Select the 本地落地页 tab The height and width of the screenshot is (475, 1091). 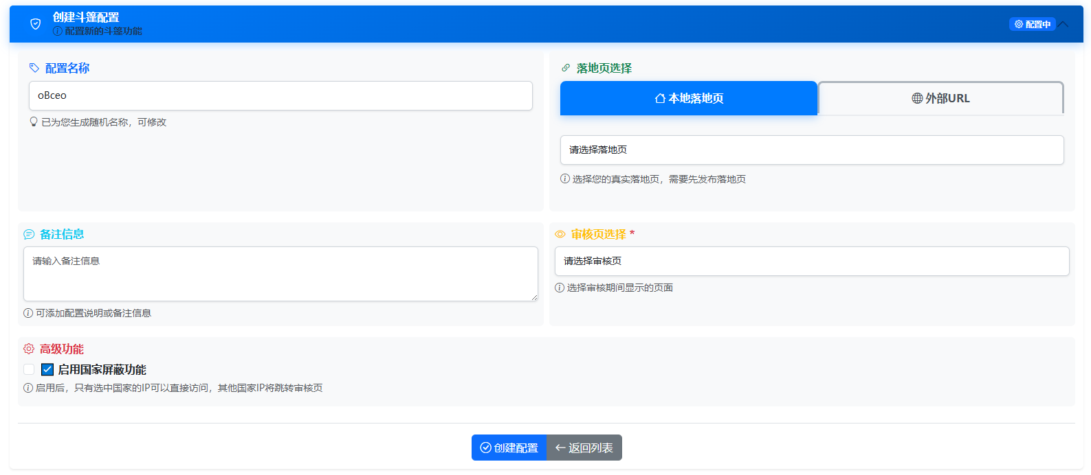pyautogui.click(x=688, y=98)
